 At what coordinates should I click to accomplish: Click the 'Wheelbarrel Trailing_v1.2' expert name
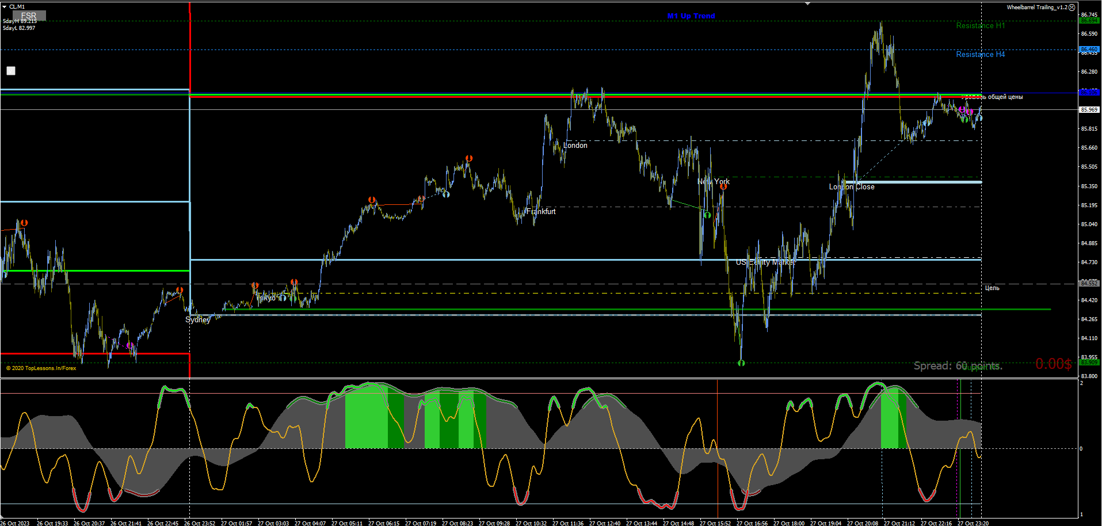click(x=1037, y=7)
